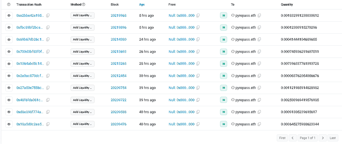
Task: Click the IN badge in block 20219968 row
Action: coord(224,16)
